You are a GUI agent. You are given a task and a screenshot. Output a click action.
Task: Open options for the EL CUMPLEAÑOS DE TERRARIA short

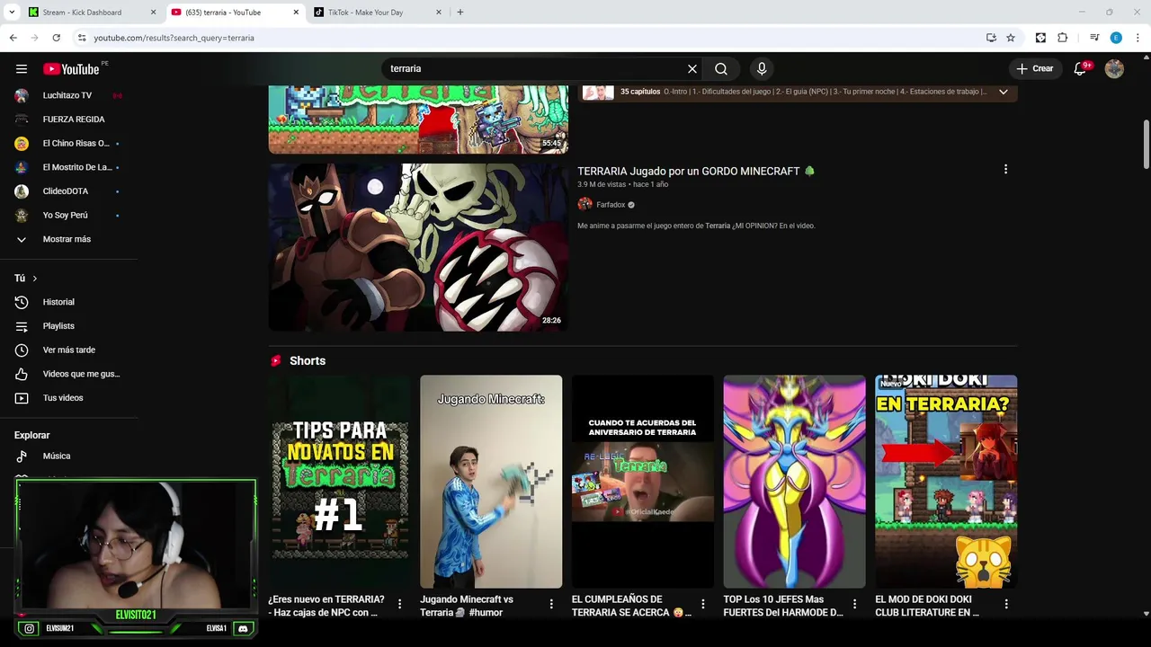703,604
